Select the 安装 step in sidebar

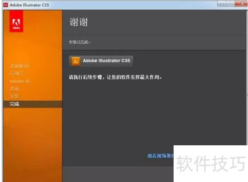[x=14, y=96]
